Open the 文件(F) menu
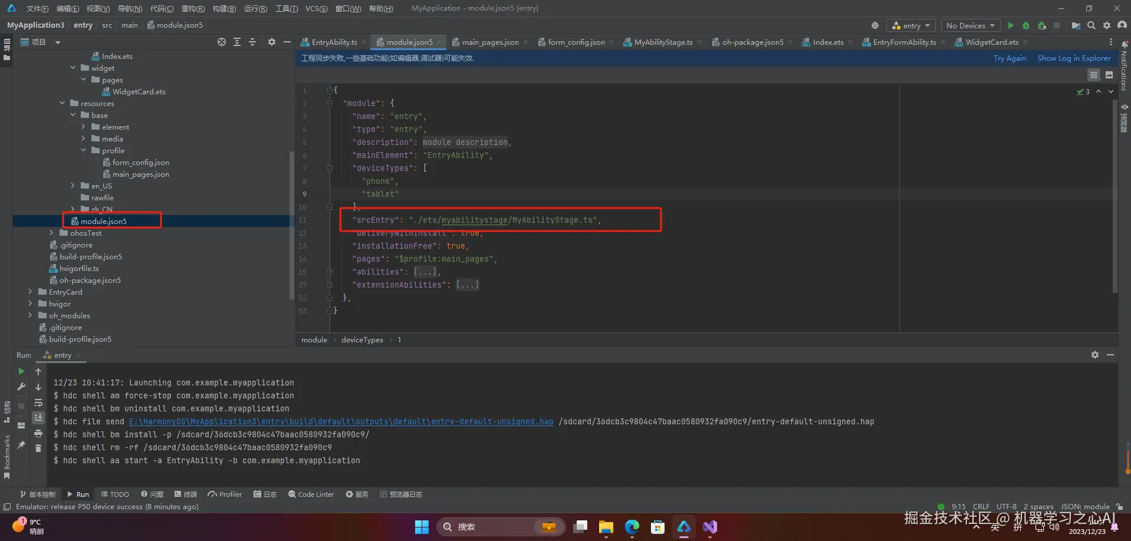The image size is (1131, 541). coord(37,8)
